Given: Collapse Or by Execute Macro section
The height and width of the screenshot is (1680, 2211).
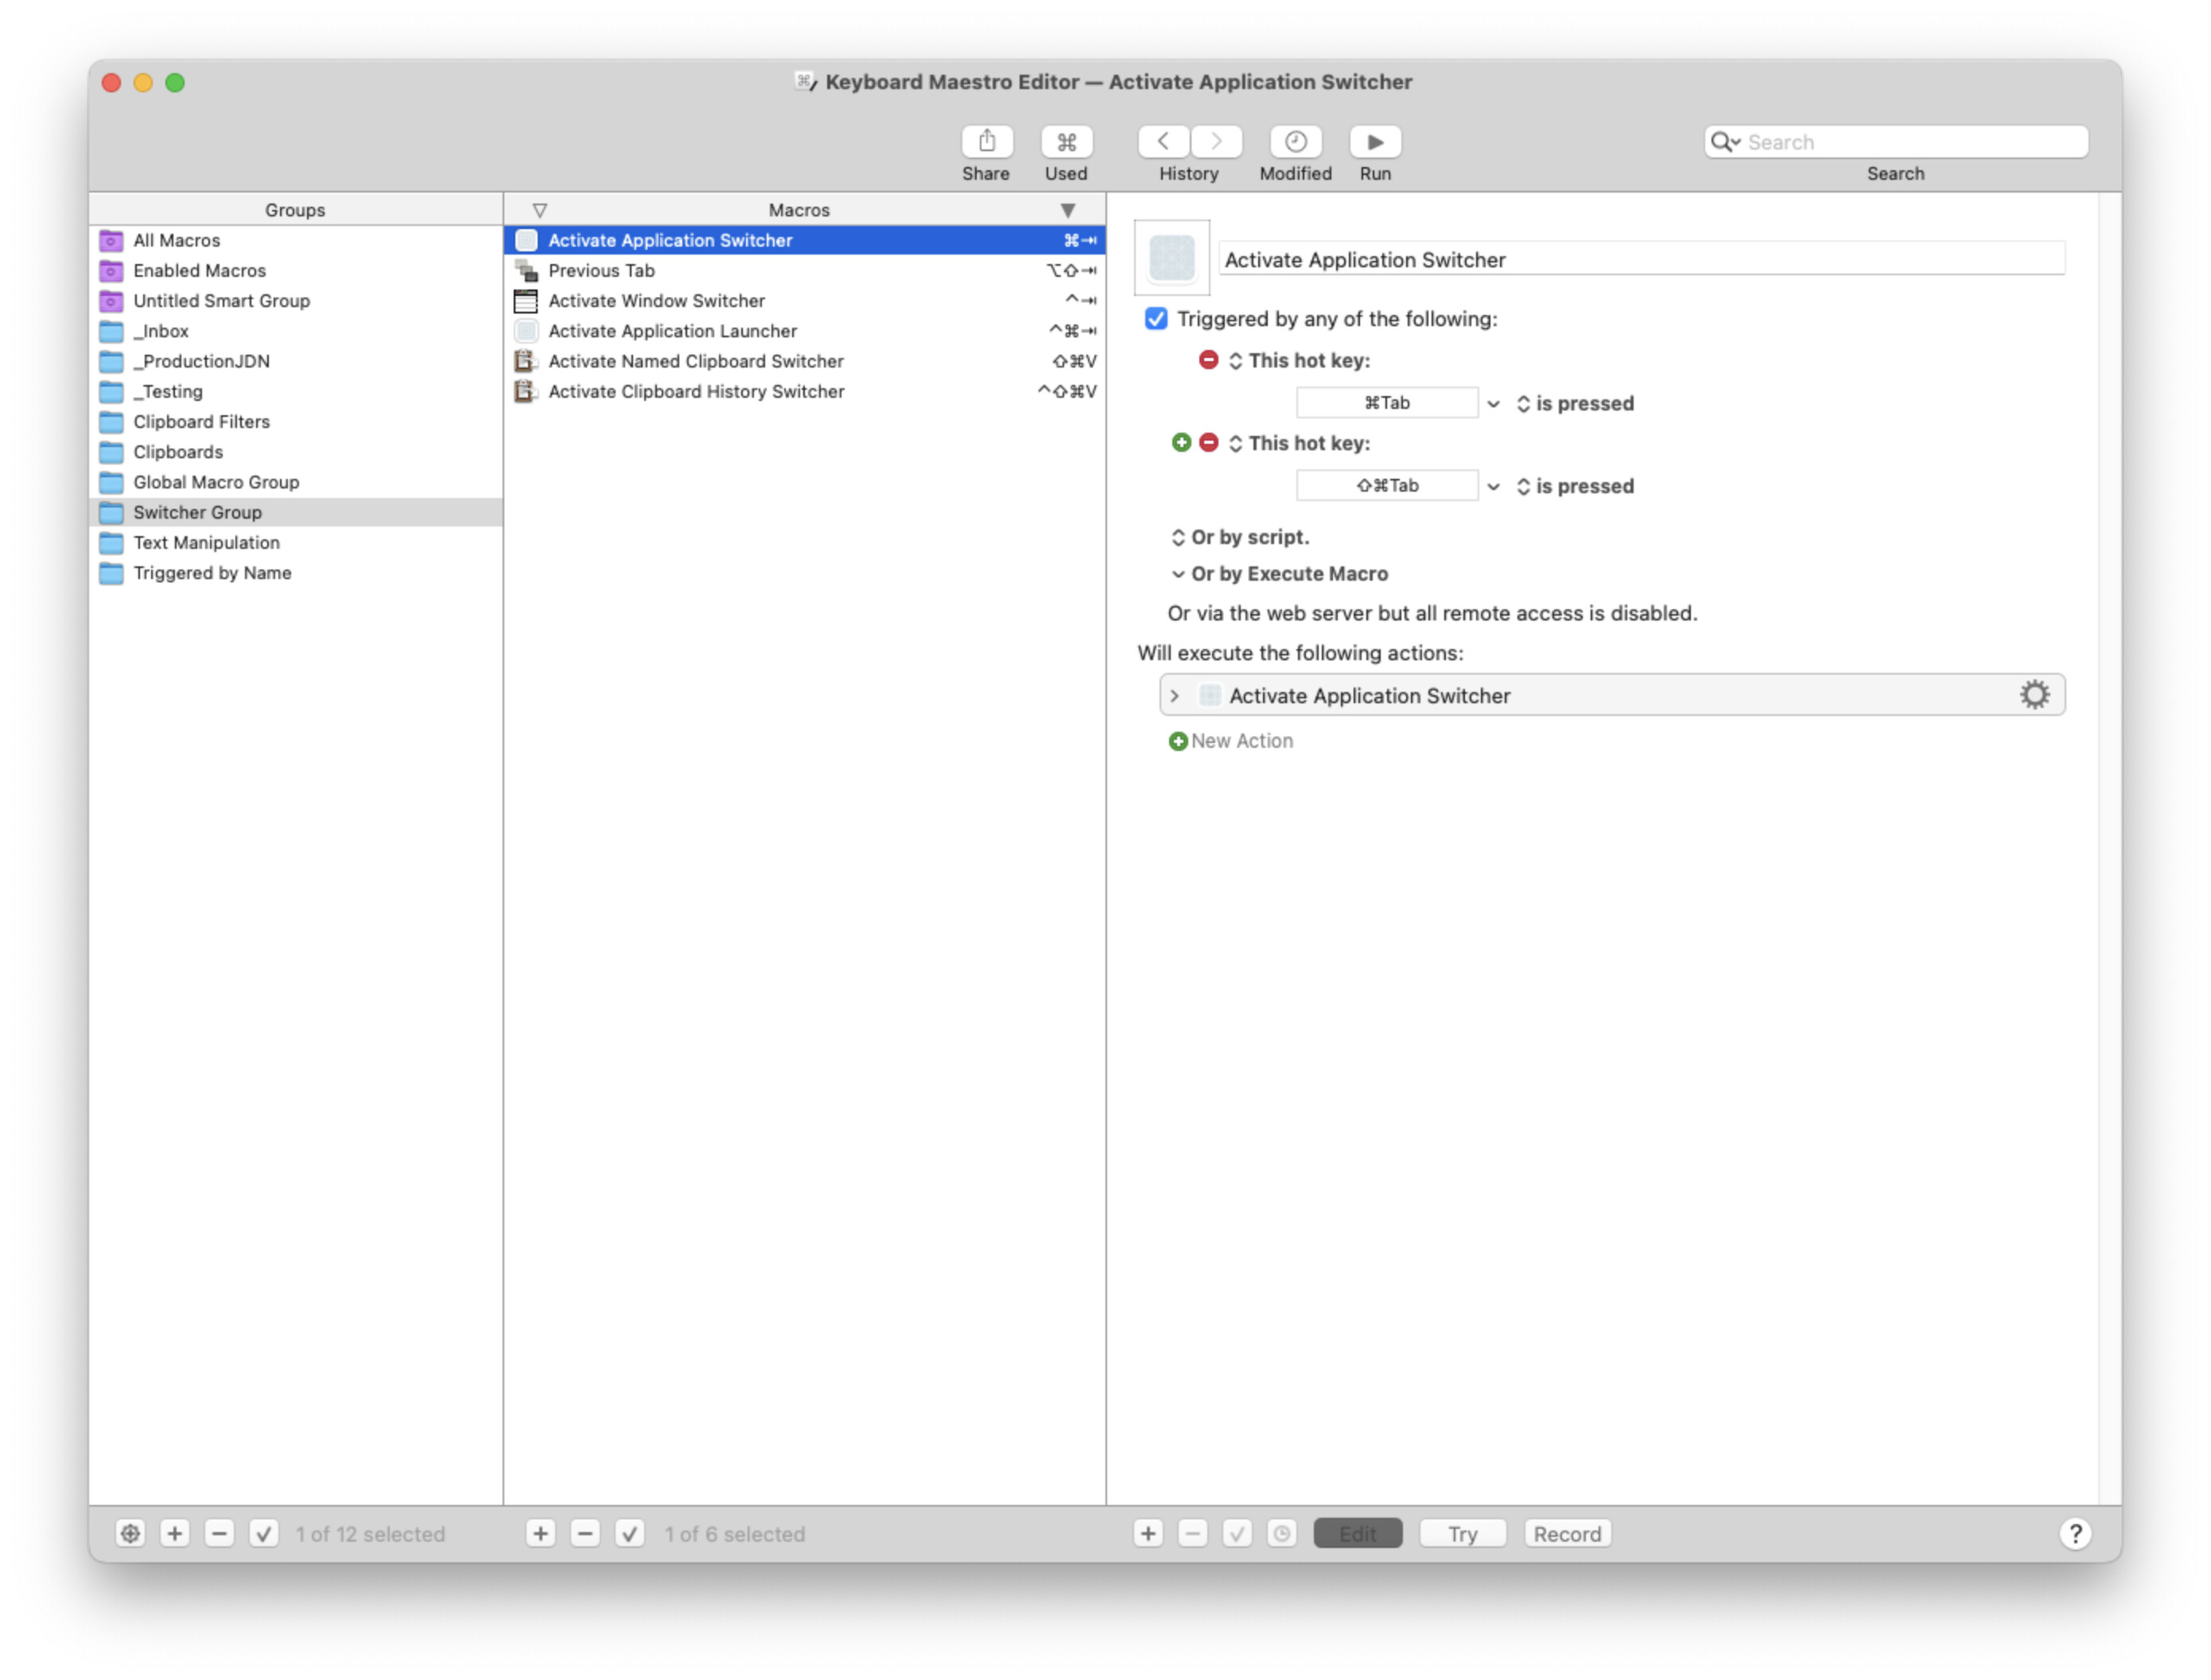Looking at the screenshot, I should coord(1179,574).
